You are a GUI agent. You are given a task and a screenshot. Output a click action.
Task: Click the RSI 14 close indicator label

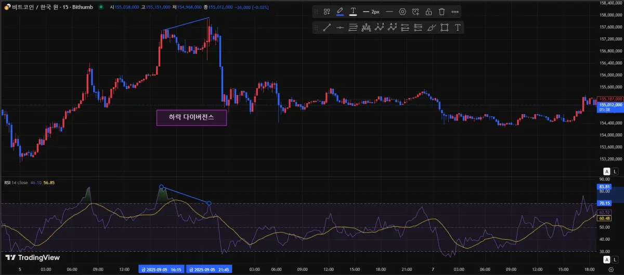[16, 183]
